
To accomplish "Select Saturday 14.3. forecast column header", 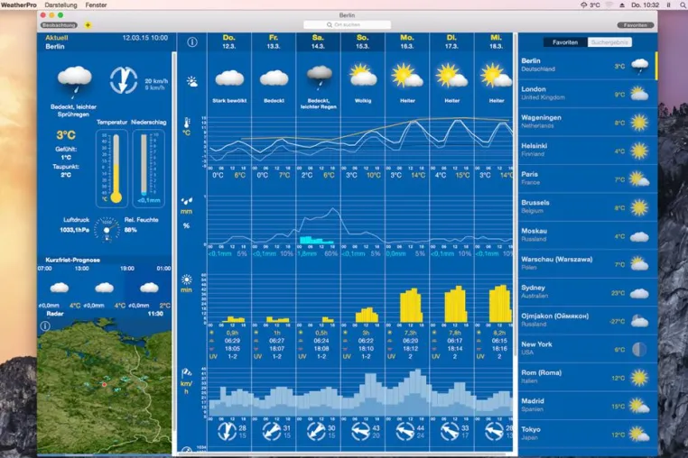I will 318,41.
